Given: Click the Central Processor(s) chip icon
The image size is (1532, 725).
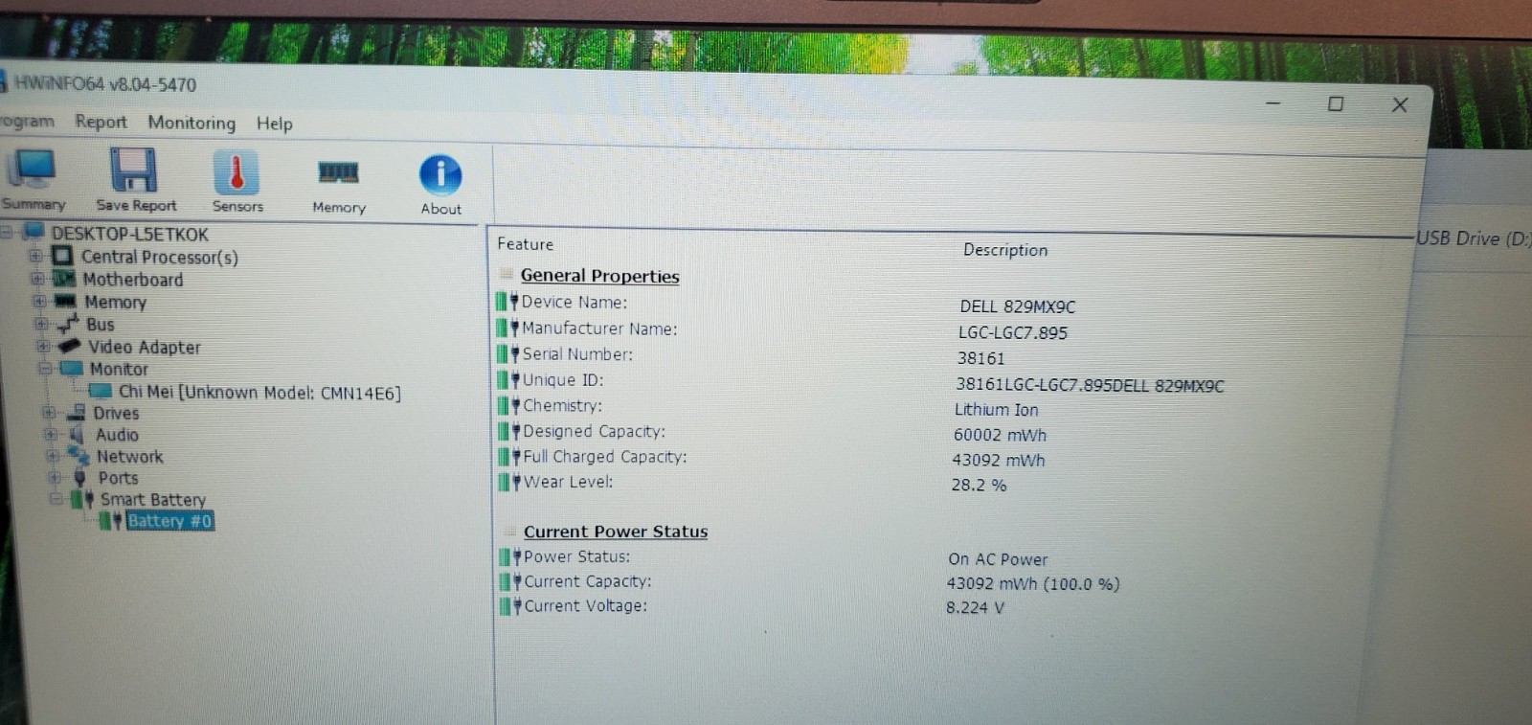Looking at the screenshot, I should click(62, 256).
